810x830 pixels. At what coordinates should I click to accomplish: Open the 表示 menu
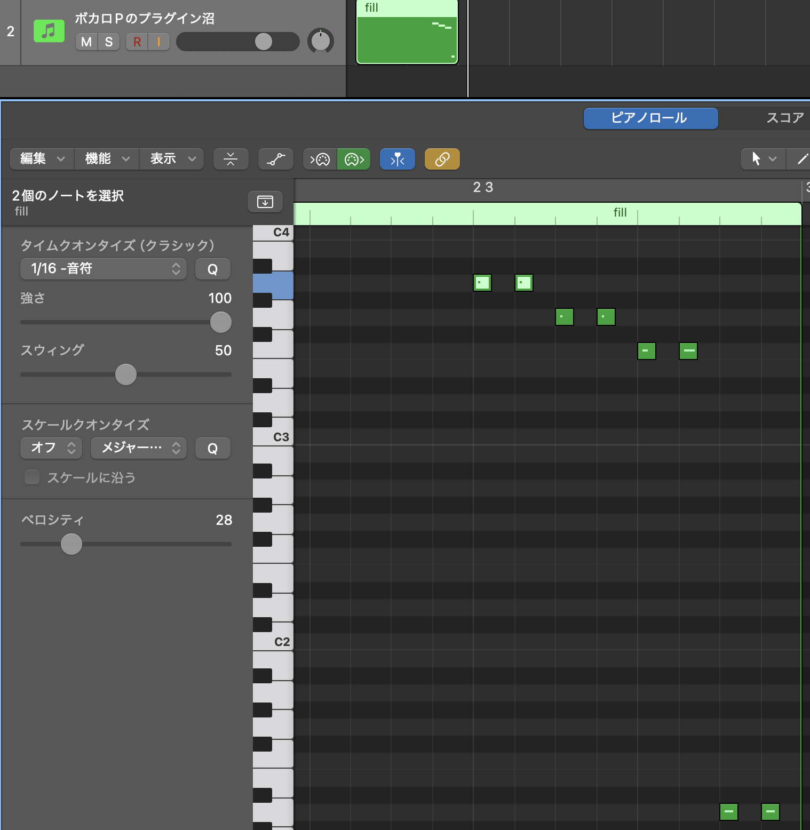coord(172,159)
